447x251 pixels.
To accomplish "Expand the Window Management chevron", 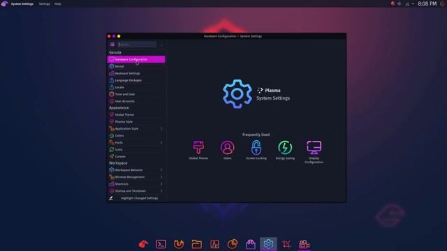I will tap(161, 177).
